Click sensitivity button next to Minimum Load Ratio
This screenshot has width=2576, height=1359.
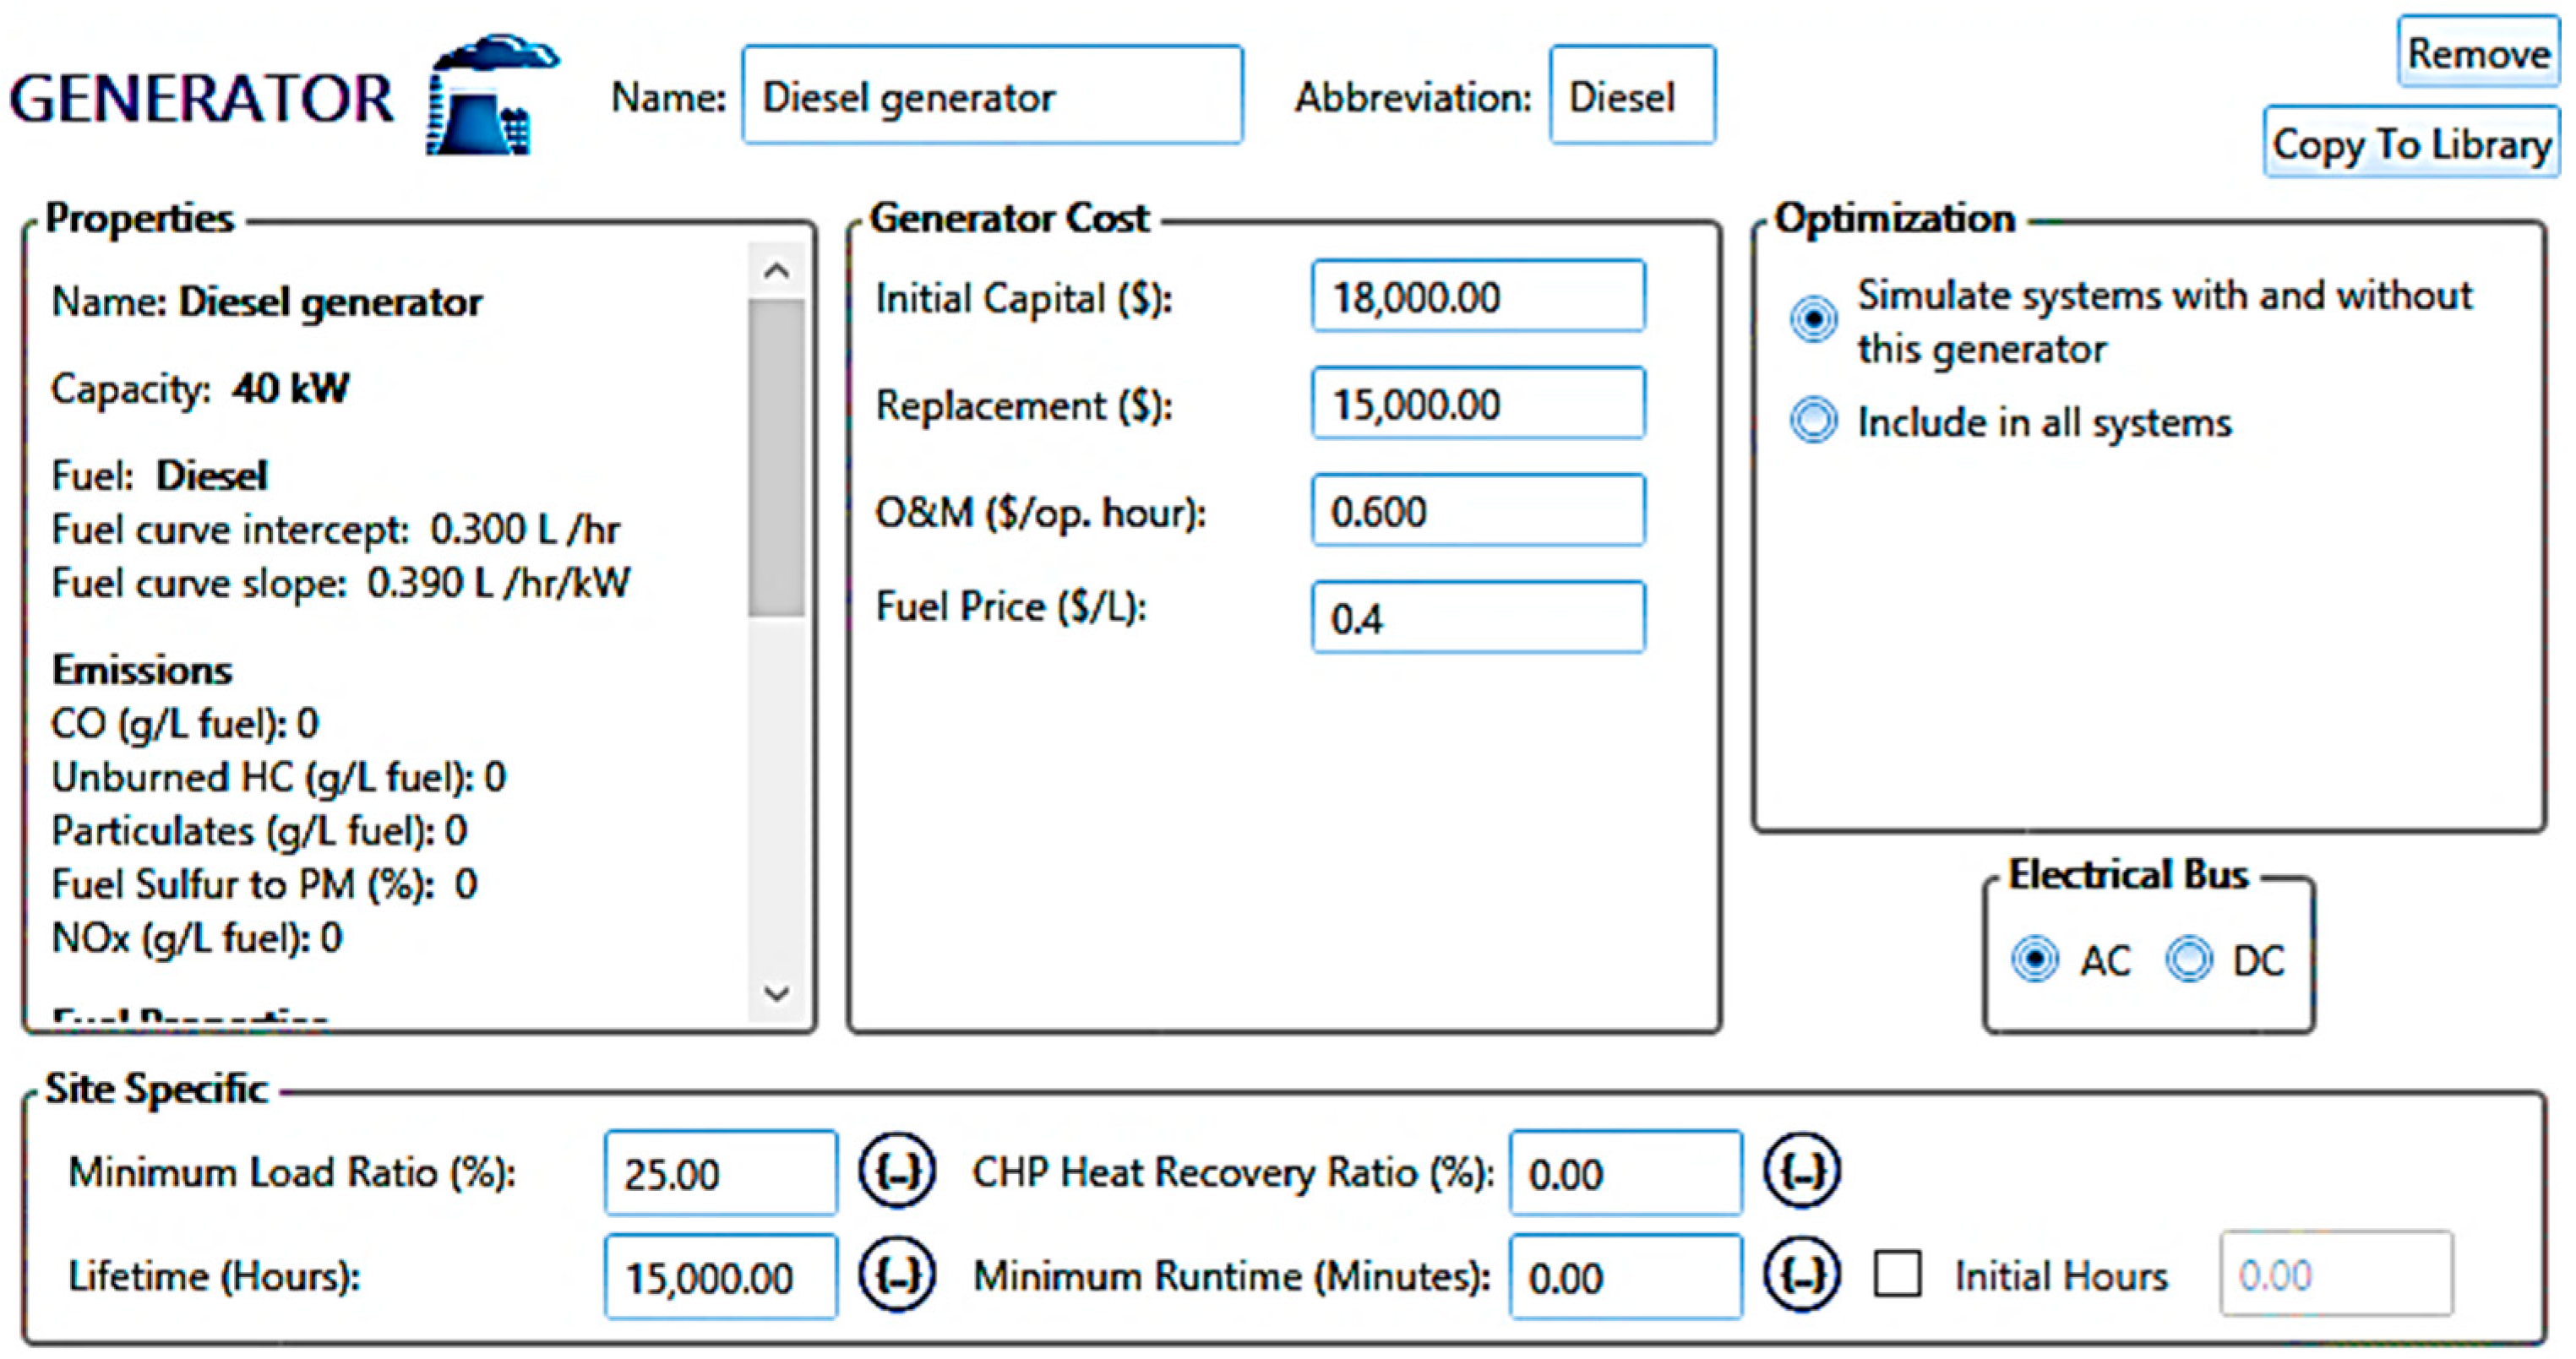pos(896,1171)
